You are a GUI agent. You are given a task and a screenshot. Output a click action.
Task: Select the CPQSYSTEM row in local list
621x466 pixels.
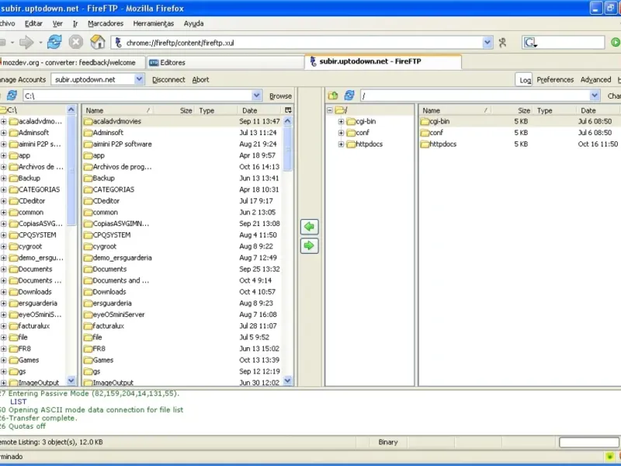pos(183,235)
